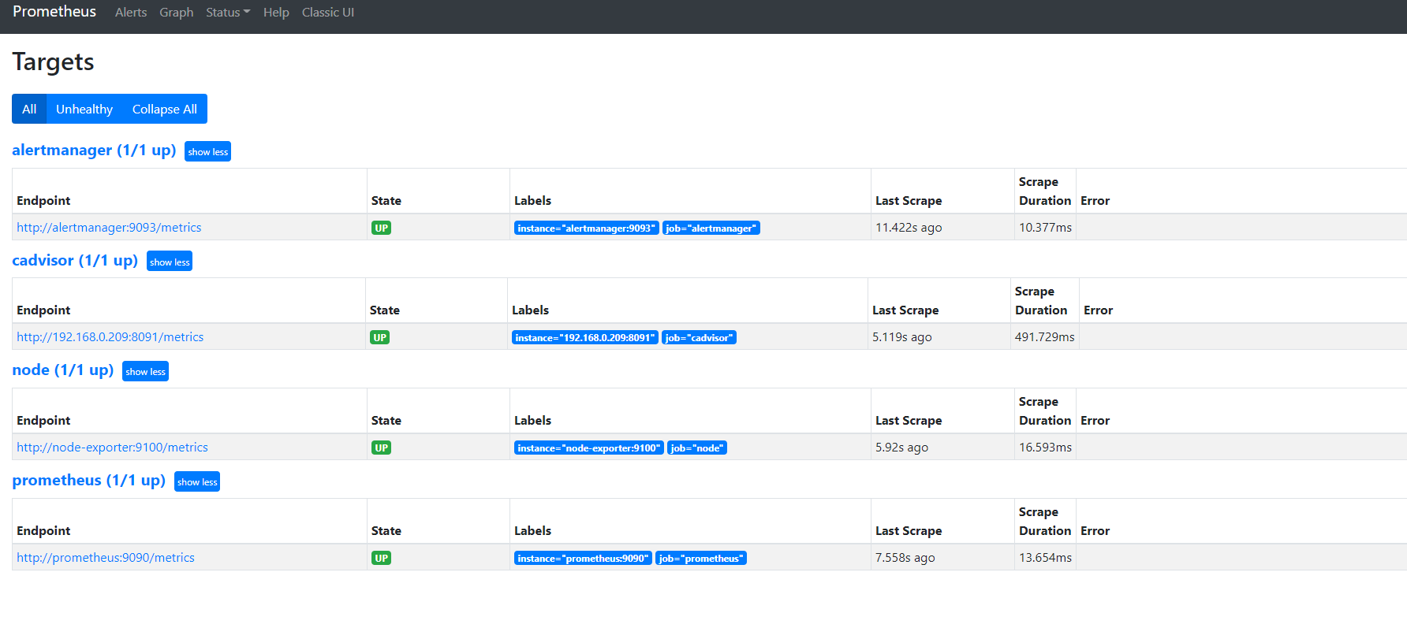The image size is (1407, 639).
Task: Switch to Classic UI
Action: (x=328, y=13)
